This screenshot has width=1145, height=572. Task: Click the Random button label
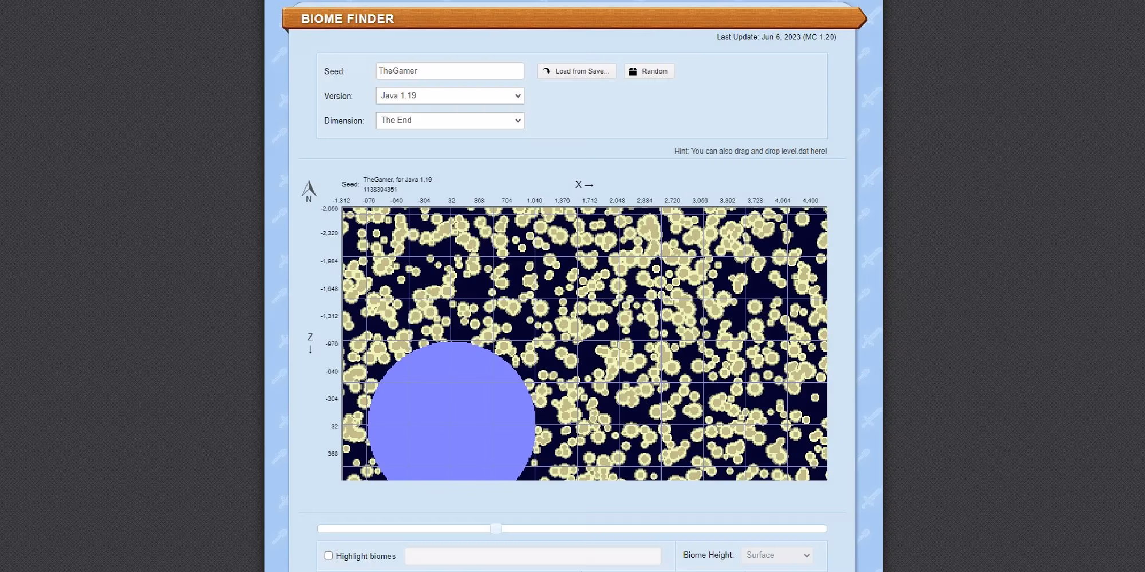tap(654, 71)
